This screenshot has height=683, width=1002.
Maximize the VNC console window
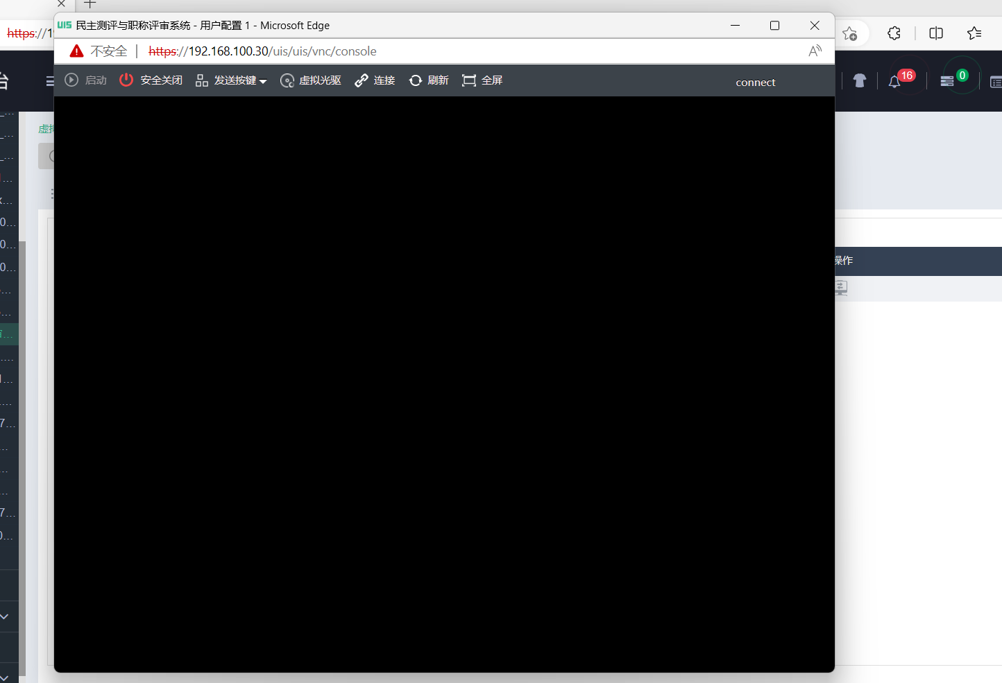point(775,26)
